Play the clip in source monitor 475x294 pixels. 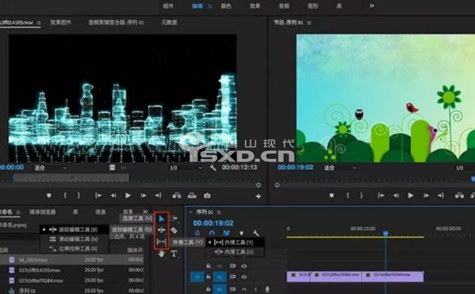(x=128, y=196)
